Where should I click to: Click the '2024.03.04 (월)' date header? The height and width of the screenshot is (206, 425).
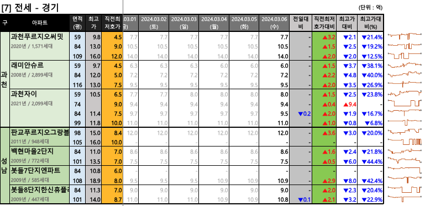214,23
